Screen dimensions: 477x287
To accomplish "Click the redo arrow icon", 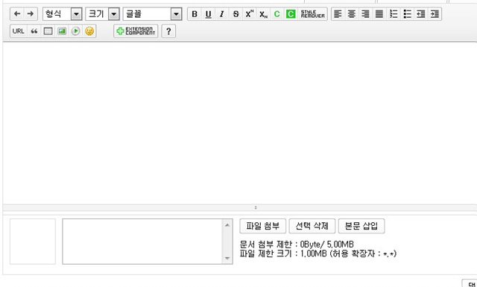I will click(x=31, y=14).
